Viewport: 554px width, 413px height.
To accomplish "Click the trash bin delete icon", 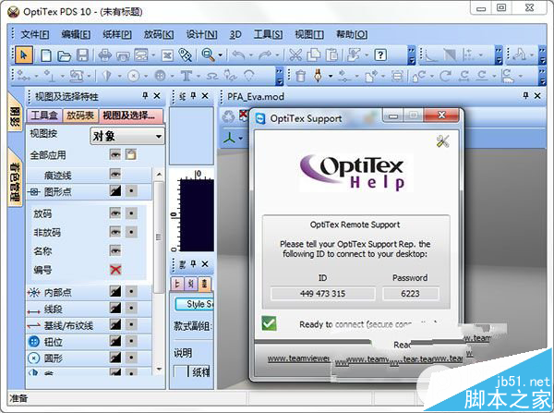I will (x=300, y=76).
